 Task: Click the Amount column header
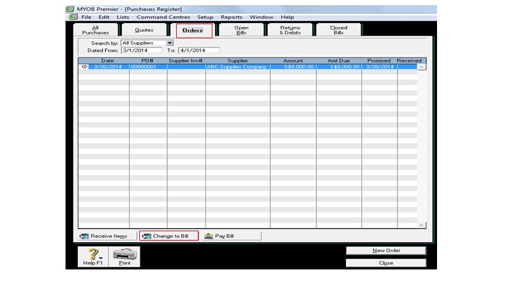pyautogui.click(x=293, y=61)
